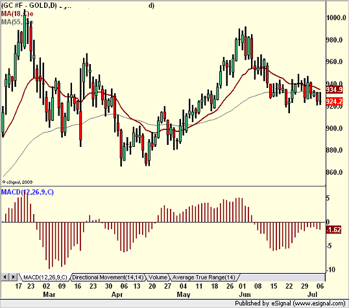Click the 06 date label under July
Viewport: 349px width, 308px height.
click(320, 286)
